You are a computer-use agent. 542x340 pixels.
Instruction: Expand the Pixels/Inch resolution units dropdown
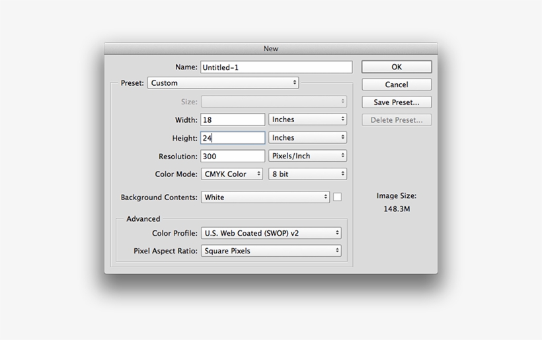(x=307, y=156)
